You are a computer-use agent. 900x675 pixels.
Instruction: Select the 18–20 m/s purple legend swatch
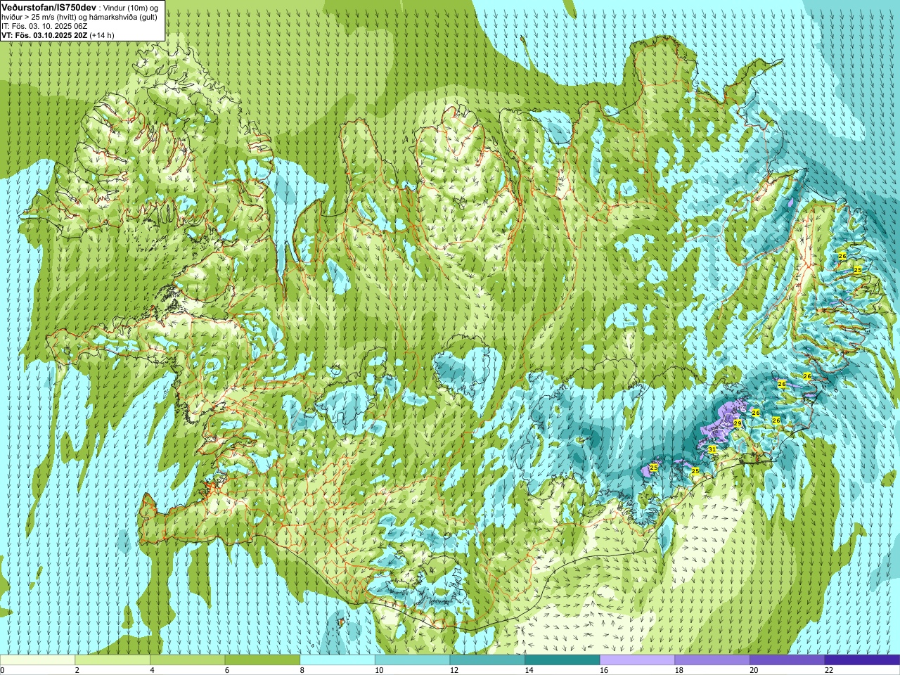point(712,660)
